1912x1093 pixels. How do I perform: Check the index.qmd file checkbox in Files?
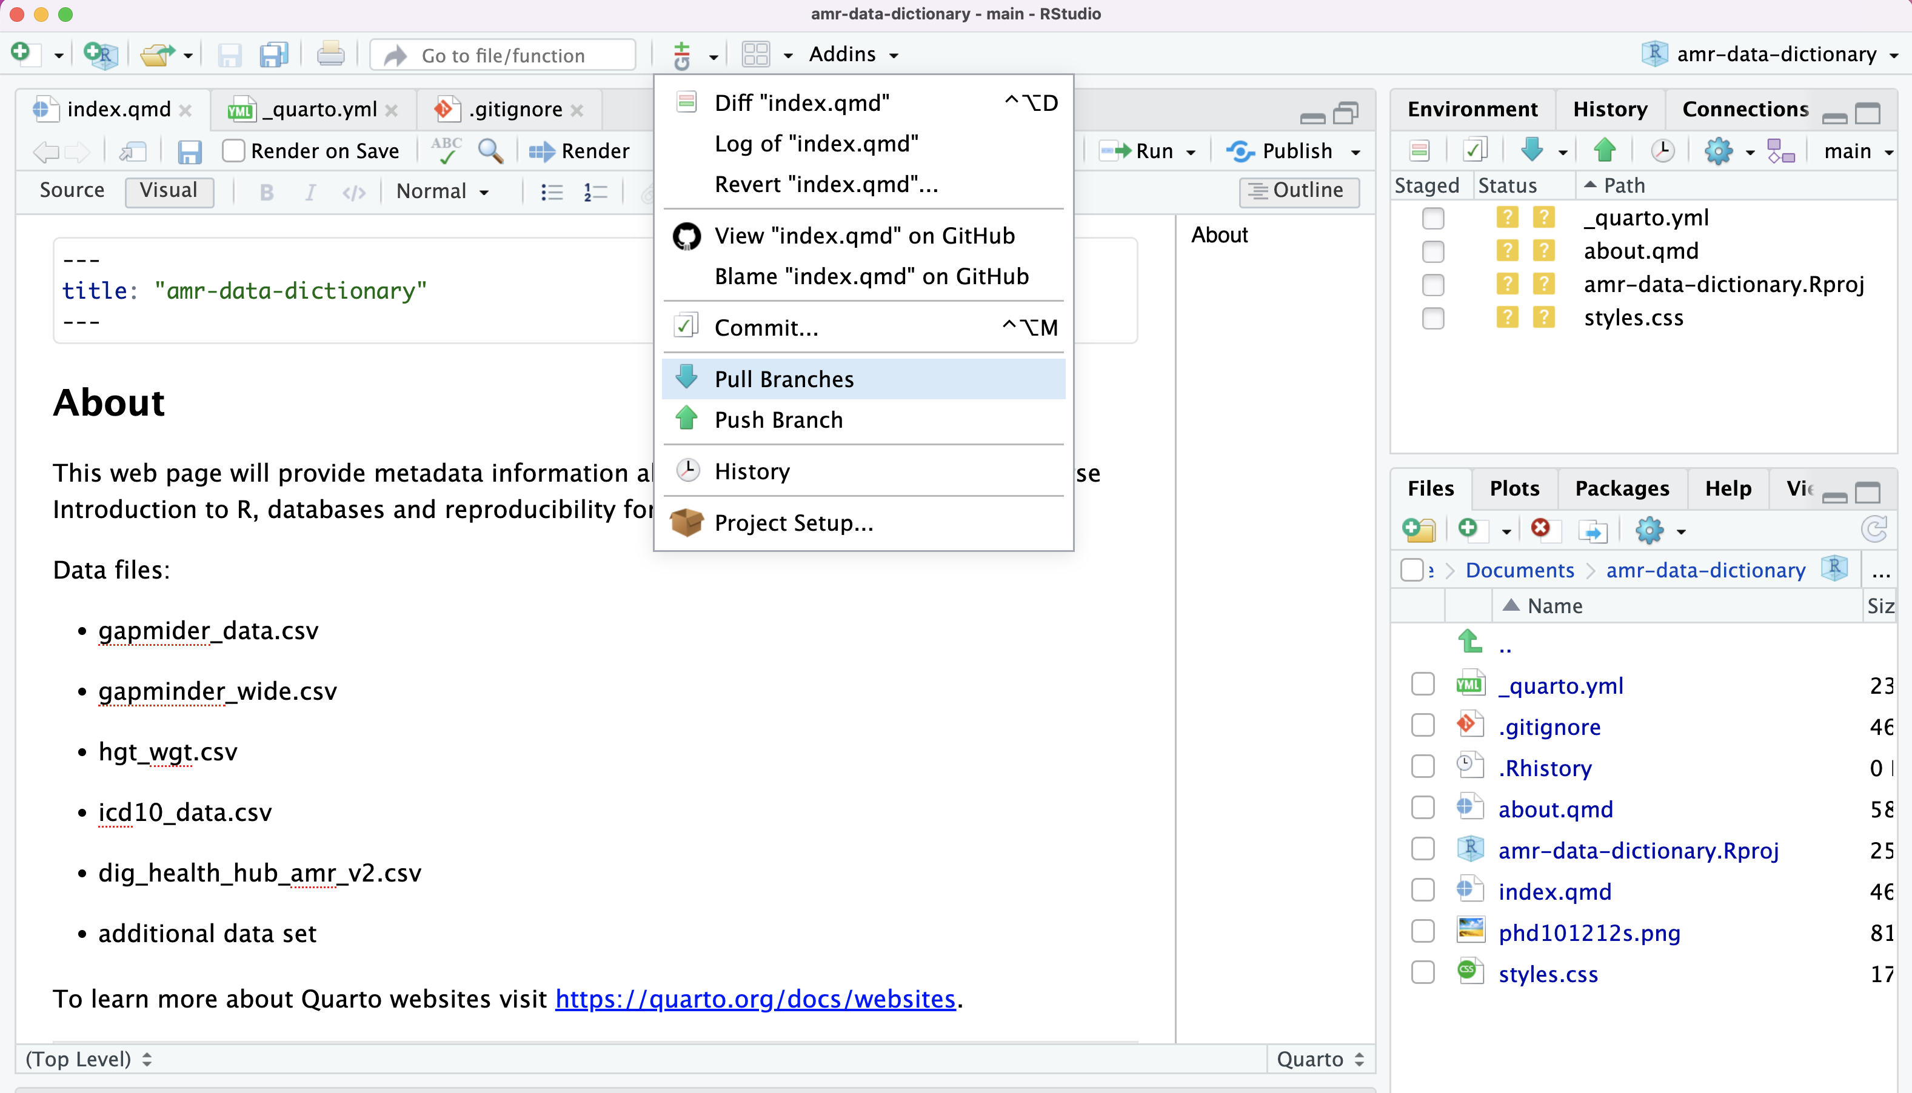(1423, 890)
